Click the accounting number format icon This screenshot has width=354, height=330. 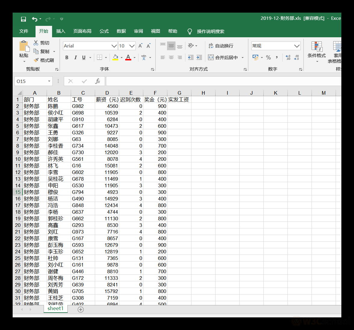click(255, 57)
